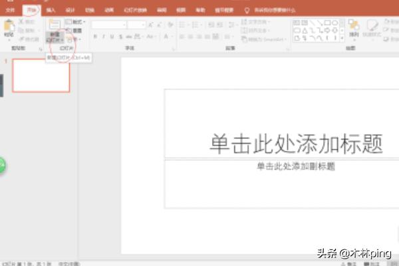Open the clipboard group dialog launcher
399x266 pixels.
(41, 49)
